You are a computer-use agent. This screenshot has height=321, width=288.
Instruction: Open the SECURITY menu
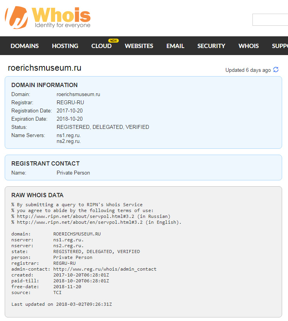point(211,46)
